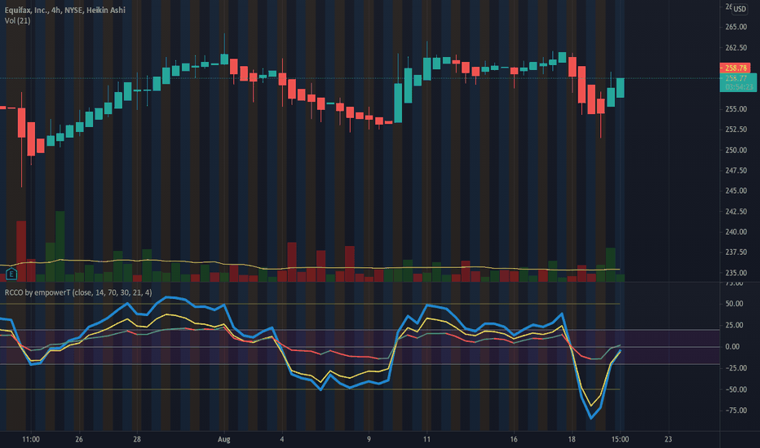
Task: Click the 11 date axis label
Action: click(426, 439)
